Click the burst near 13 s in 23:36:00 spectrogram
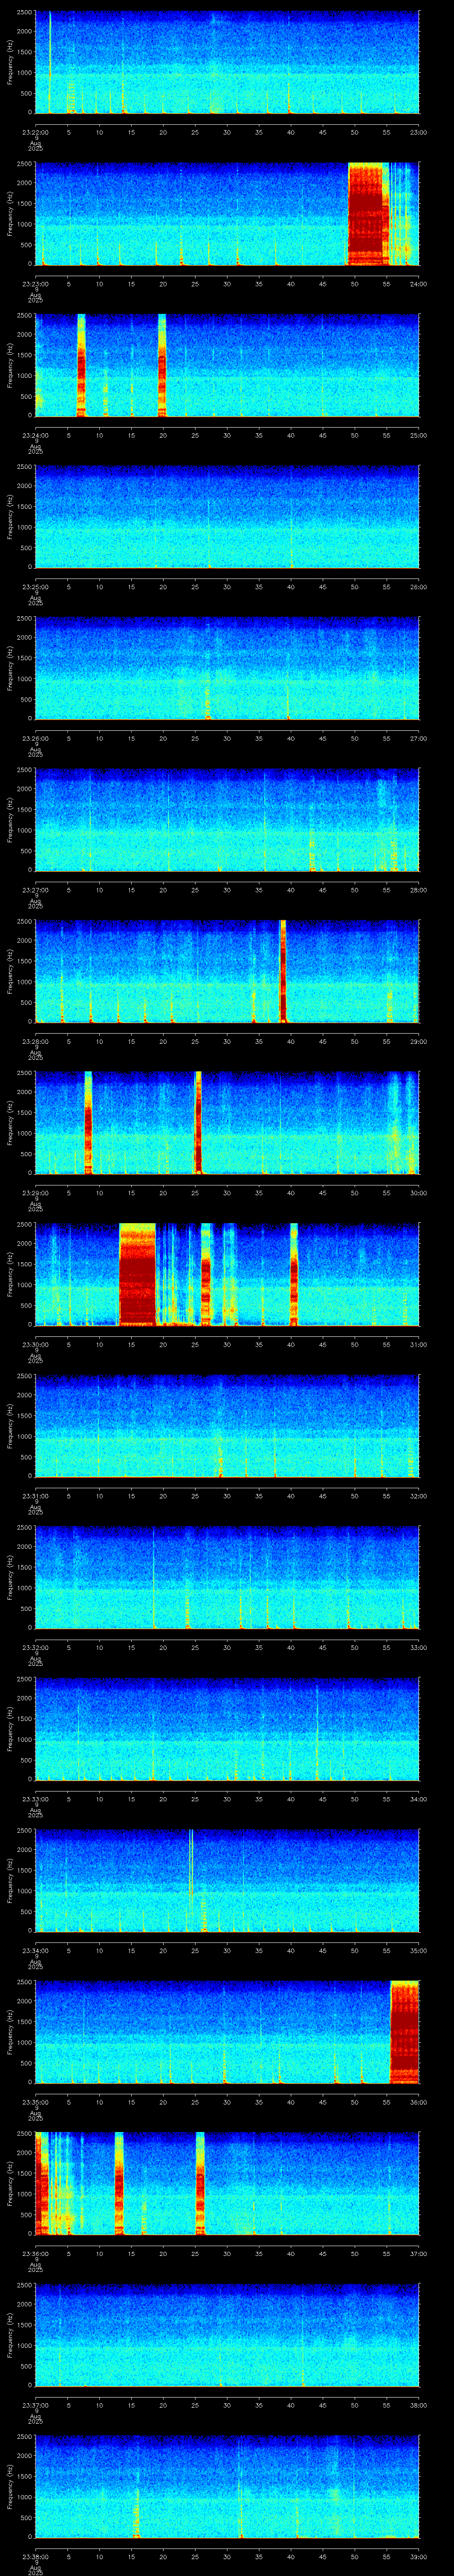Image resolution: width=454 pixels, height=2576 pixels. point(119,2183)
